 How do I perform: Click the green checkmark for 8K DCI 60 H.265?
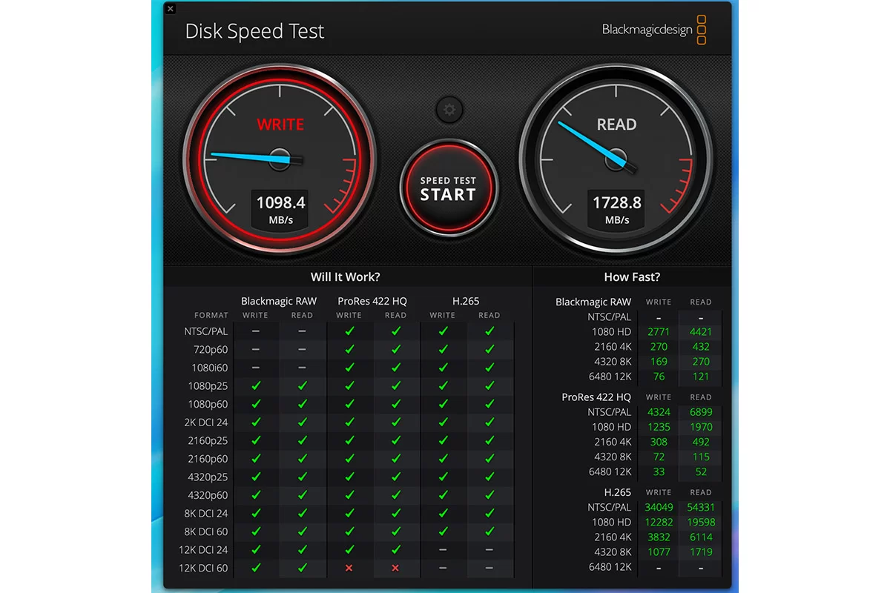pos(443,531)
